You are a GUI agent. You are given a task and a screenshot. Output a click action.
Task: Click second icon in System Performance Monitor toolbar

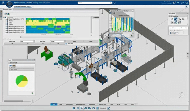(x=114, y=13)
